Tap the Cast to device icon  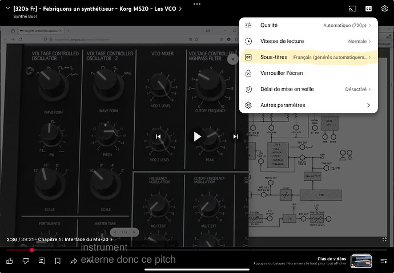(352, 9)
